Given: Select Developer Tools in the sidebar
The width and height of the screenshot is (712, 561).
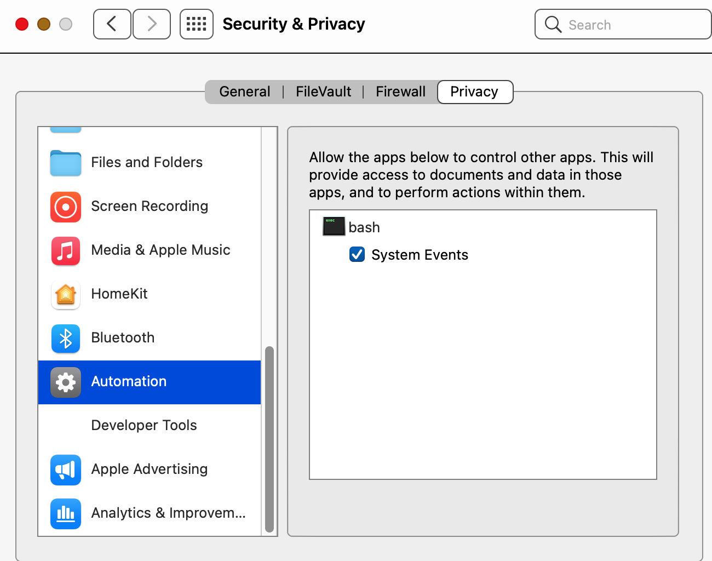Looking at the screenshot, I should tap(144, 425).
